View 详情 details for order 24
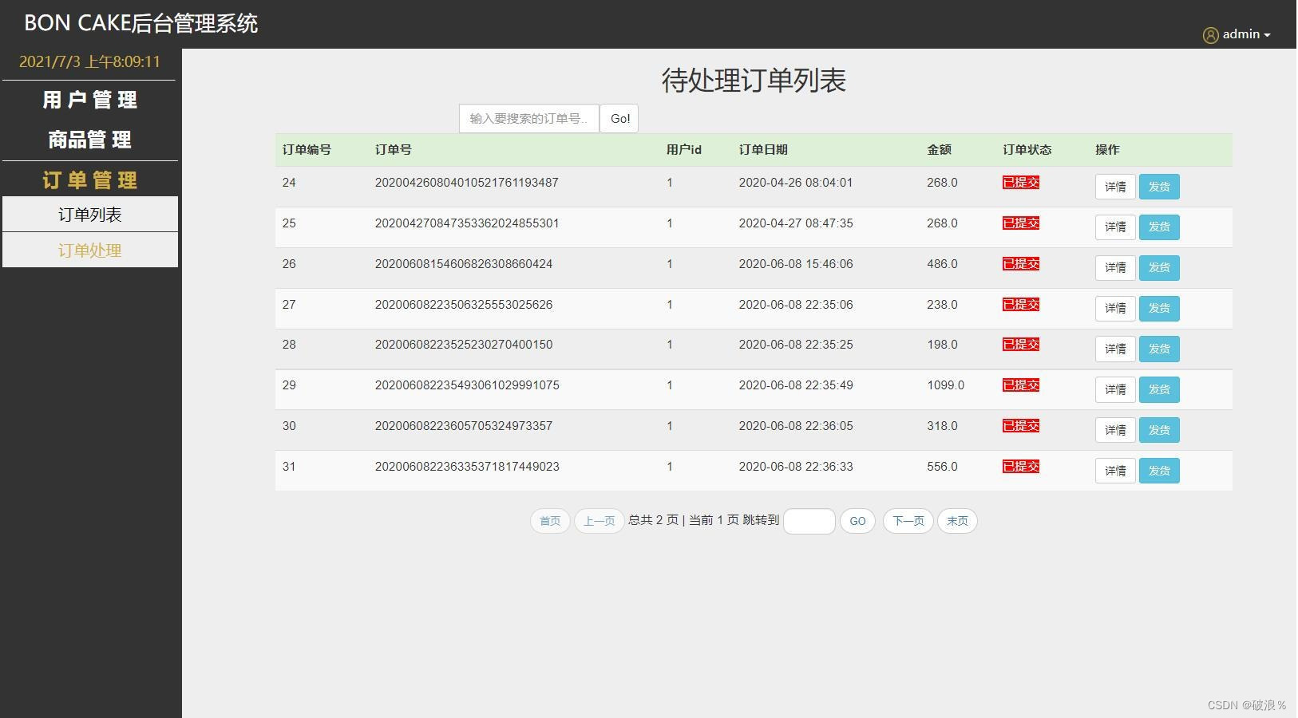 coord(1115,186)
